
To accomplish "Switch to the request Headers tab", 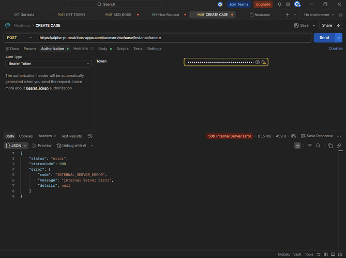I will [x=83, y=49].
